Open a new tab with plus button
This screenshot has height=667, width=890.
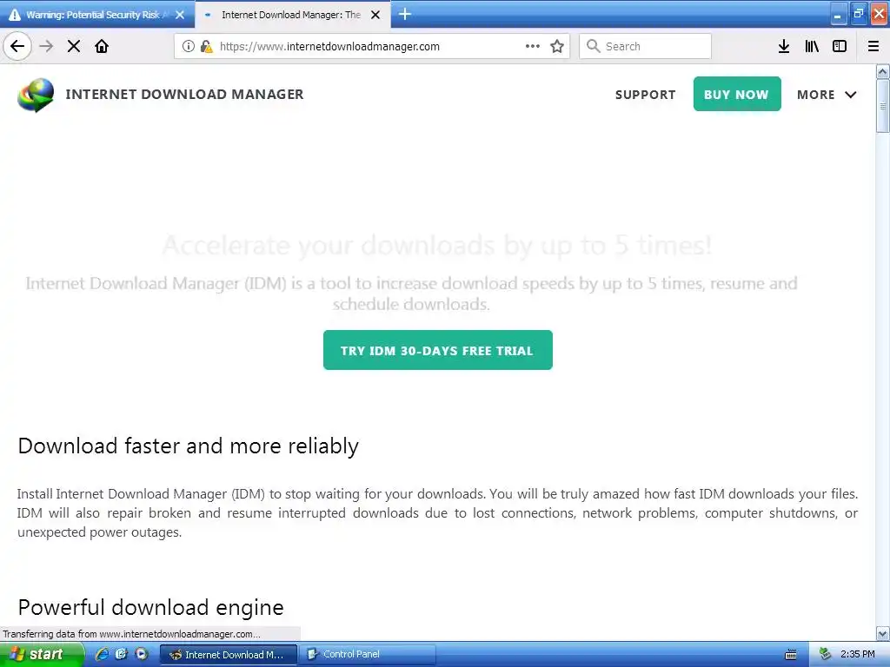coord(405,14)
